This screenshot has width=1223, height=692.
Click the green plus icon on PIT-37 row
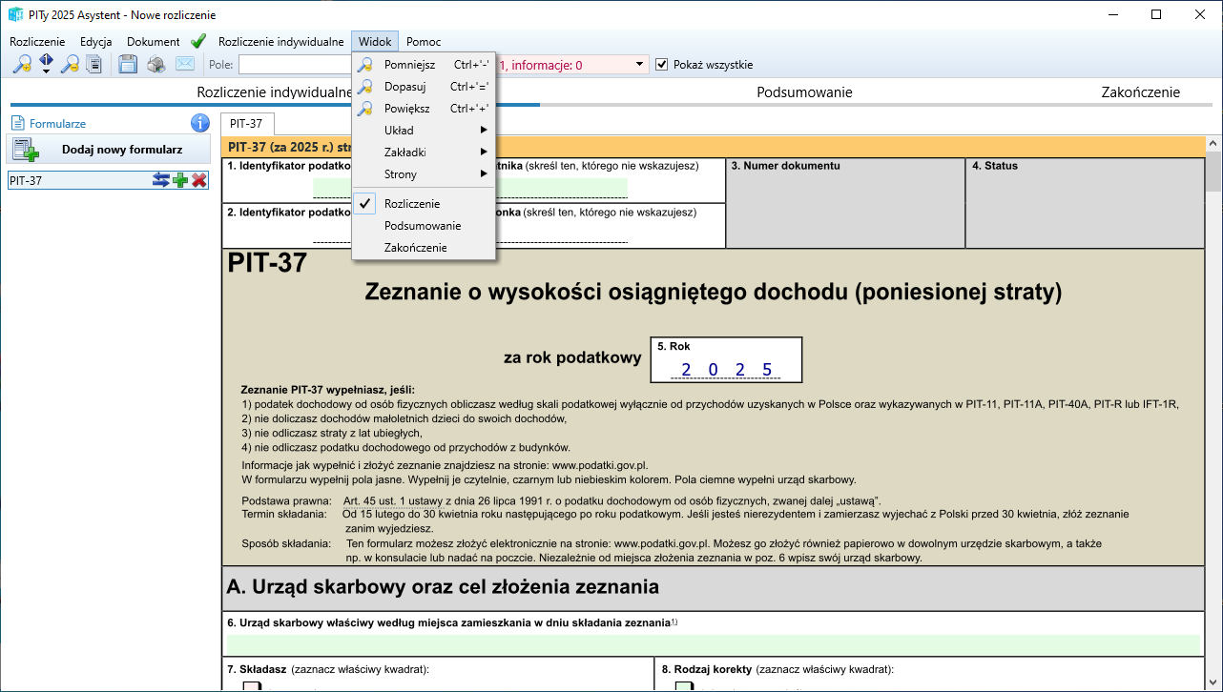(180, 180)
